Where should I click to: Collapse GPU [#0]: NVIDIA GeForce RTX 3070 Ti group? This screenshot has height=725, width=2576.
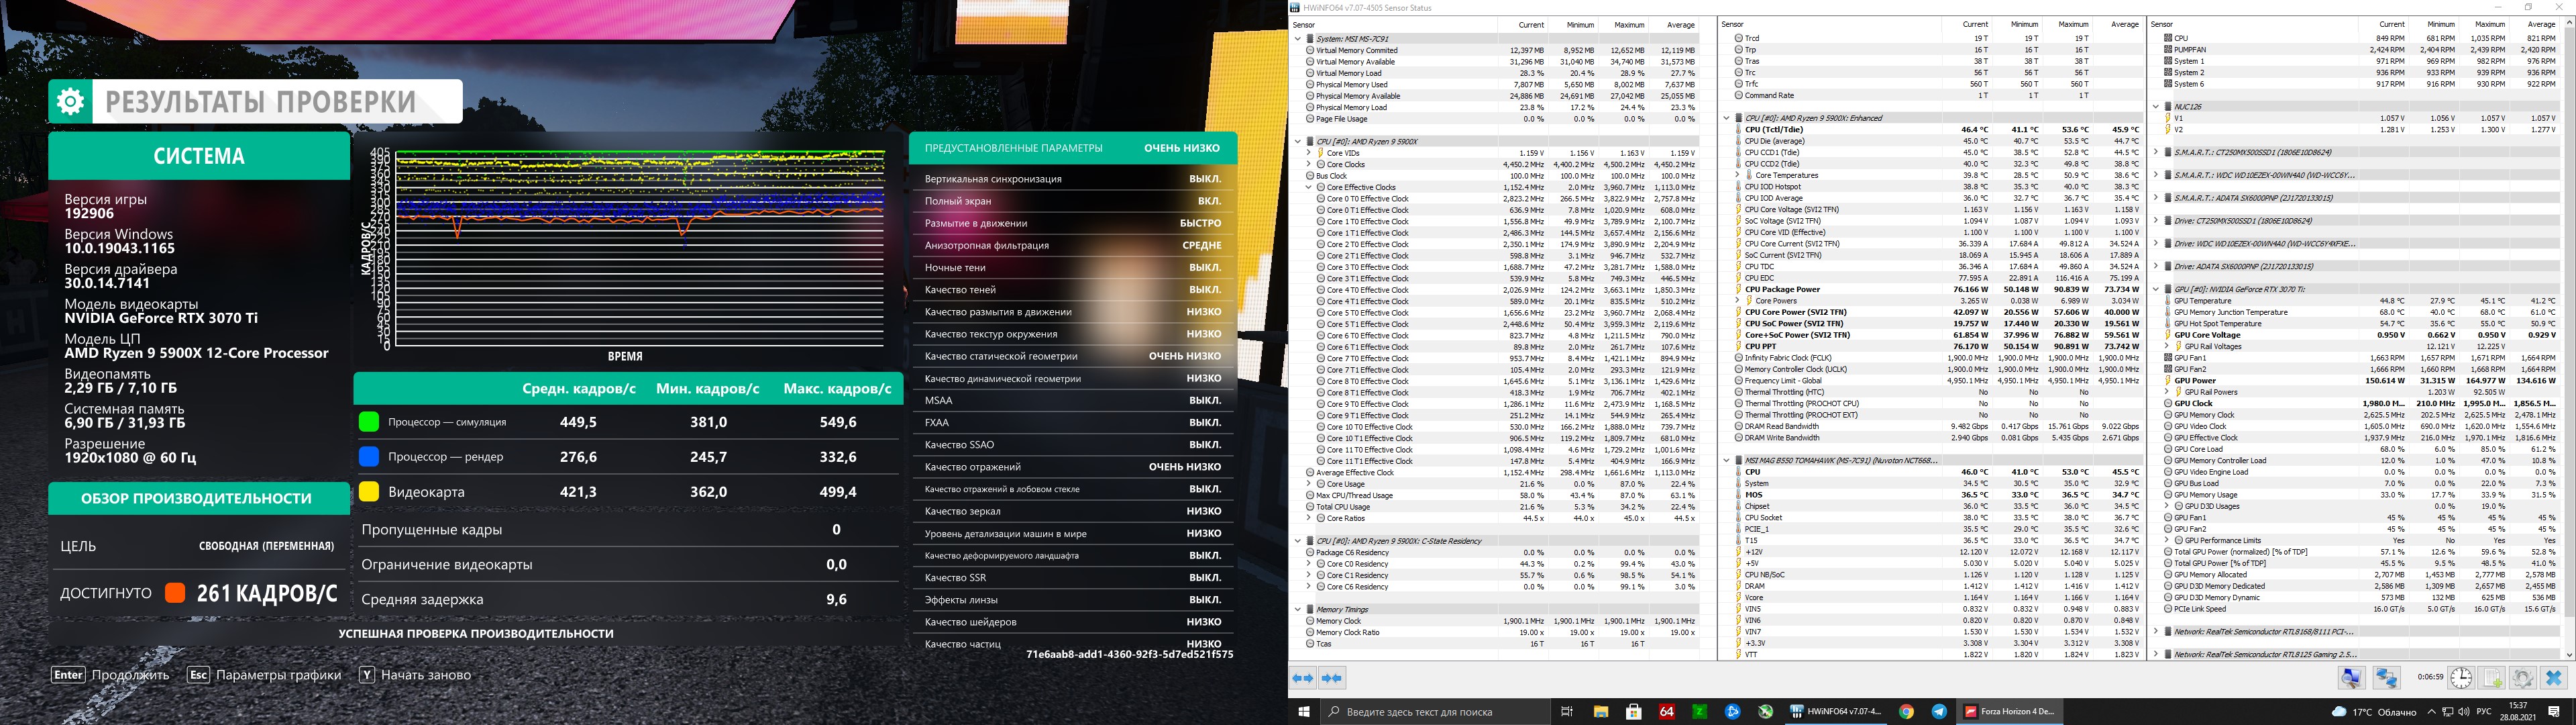2156,289
